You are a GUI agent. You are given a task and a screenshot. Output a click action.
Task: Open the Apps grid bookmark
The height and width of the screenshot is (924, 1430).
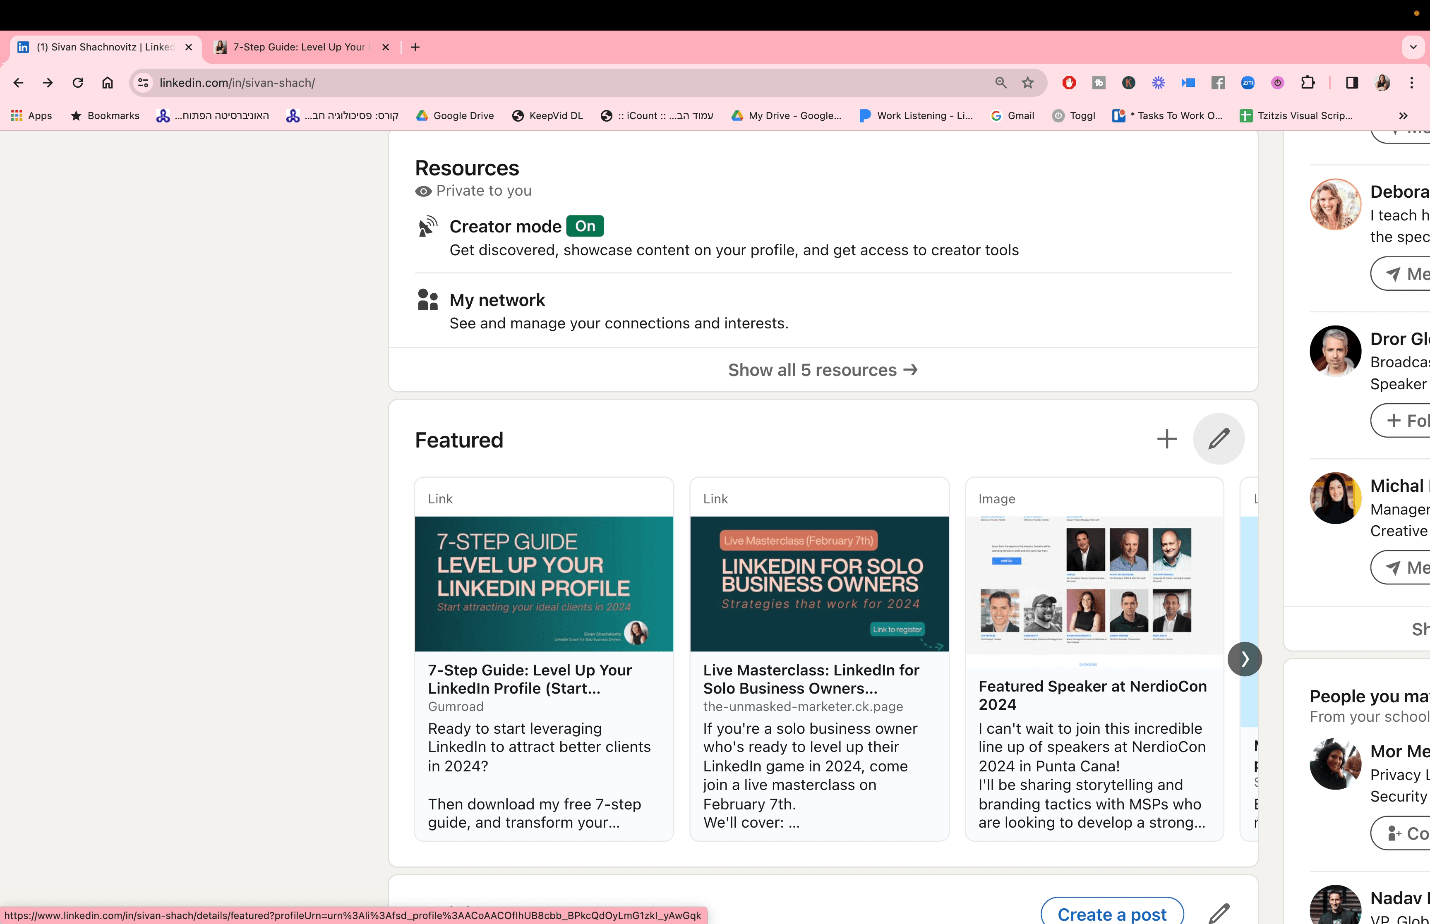tap(32, 116)
